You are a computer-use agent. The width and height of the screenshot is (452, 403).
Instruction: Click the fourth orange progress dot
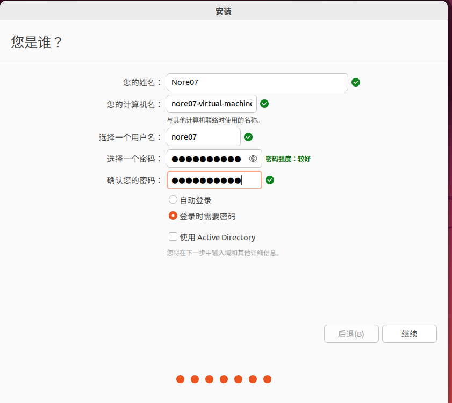pos(224,379)
